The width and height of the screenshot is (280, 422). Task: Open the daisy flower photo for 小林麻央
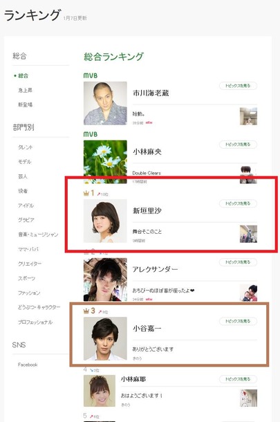(105, 162)
